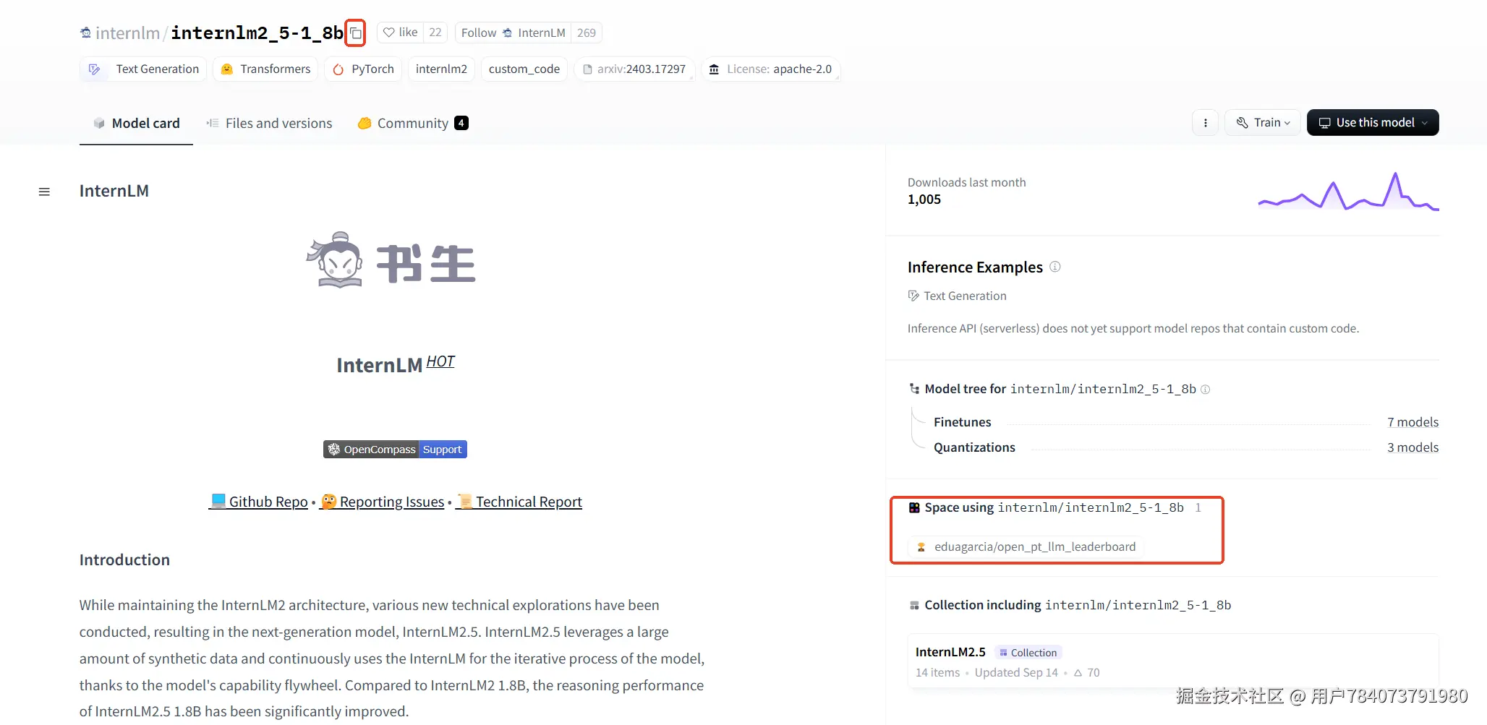
Task: Open the HOT link beside InternLM
Action: pos(440,361)
